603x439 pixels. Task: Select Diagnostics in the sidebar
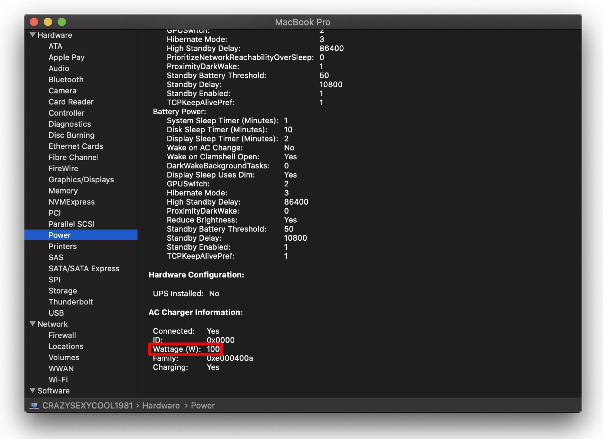(70, 124)
